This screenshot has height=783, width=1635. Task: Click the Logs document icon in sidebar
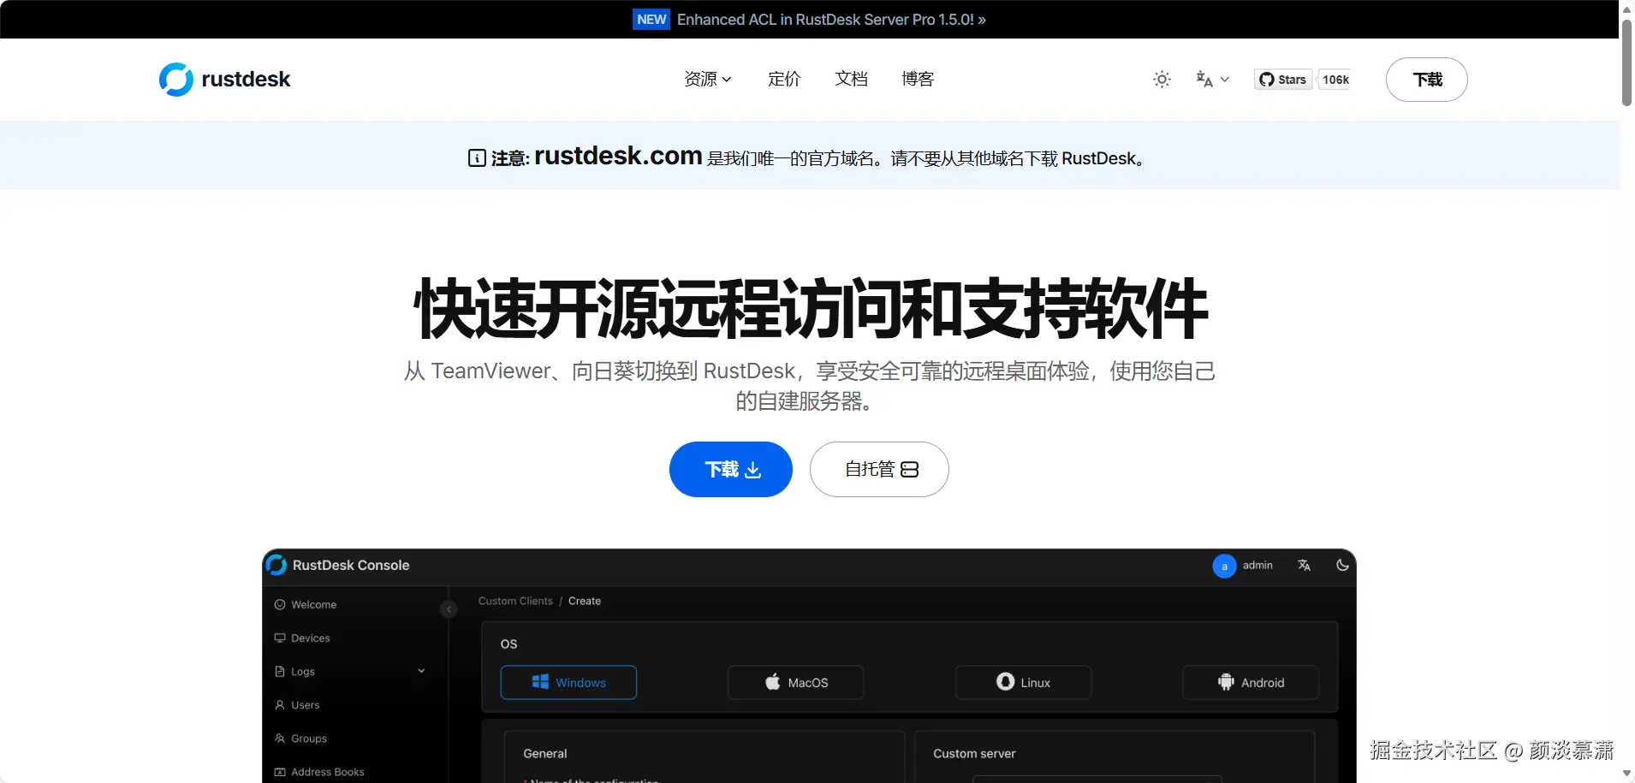(280, 672)
